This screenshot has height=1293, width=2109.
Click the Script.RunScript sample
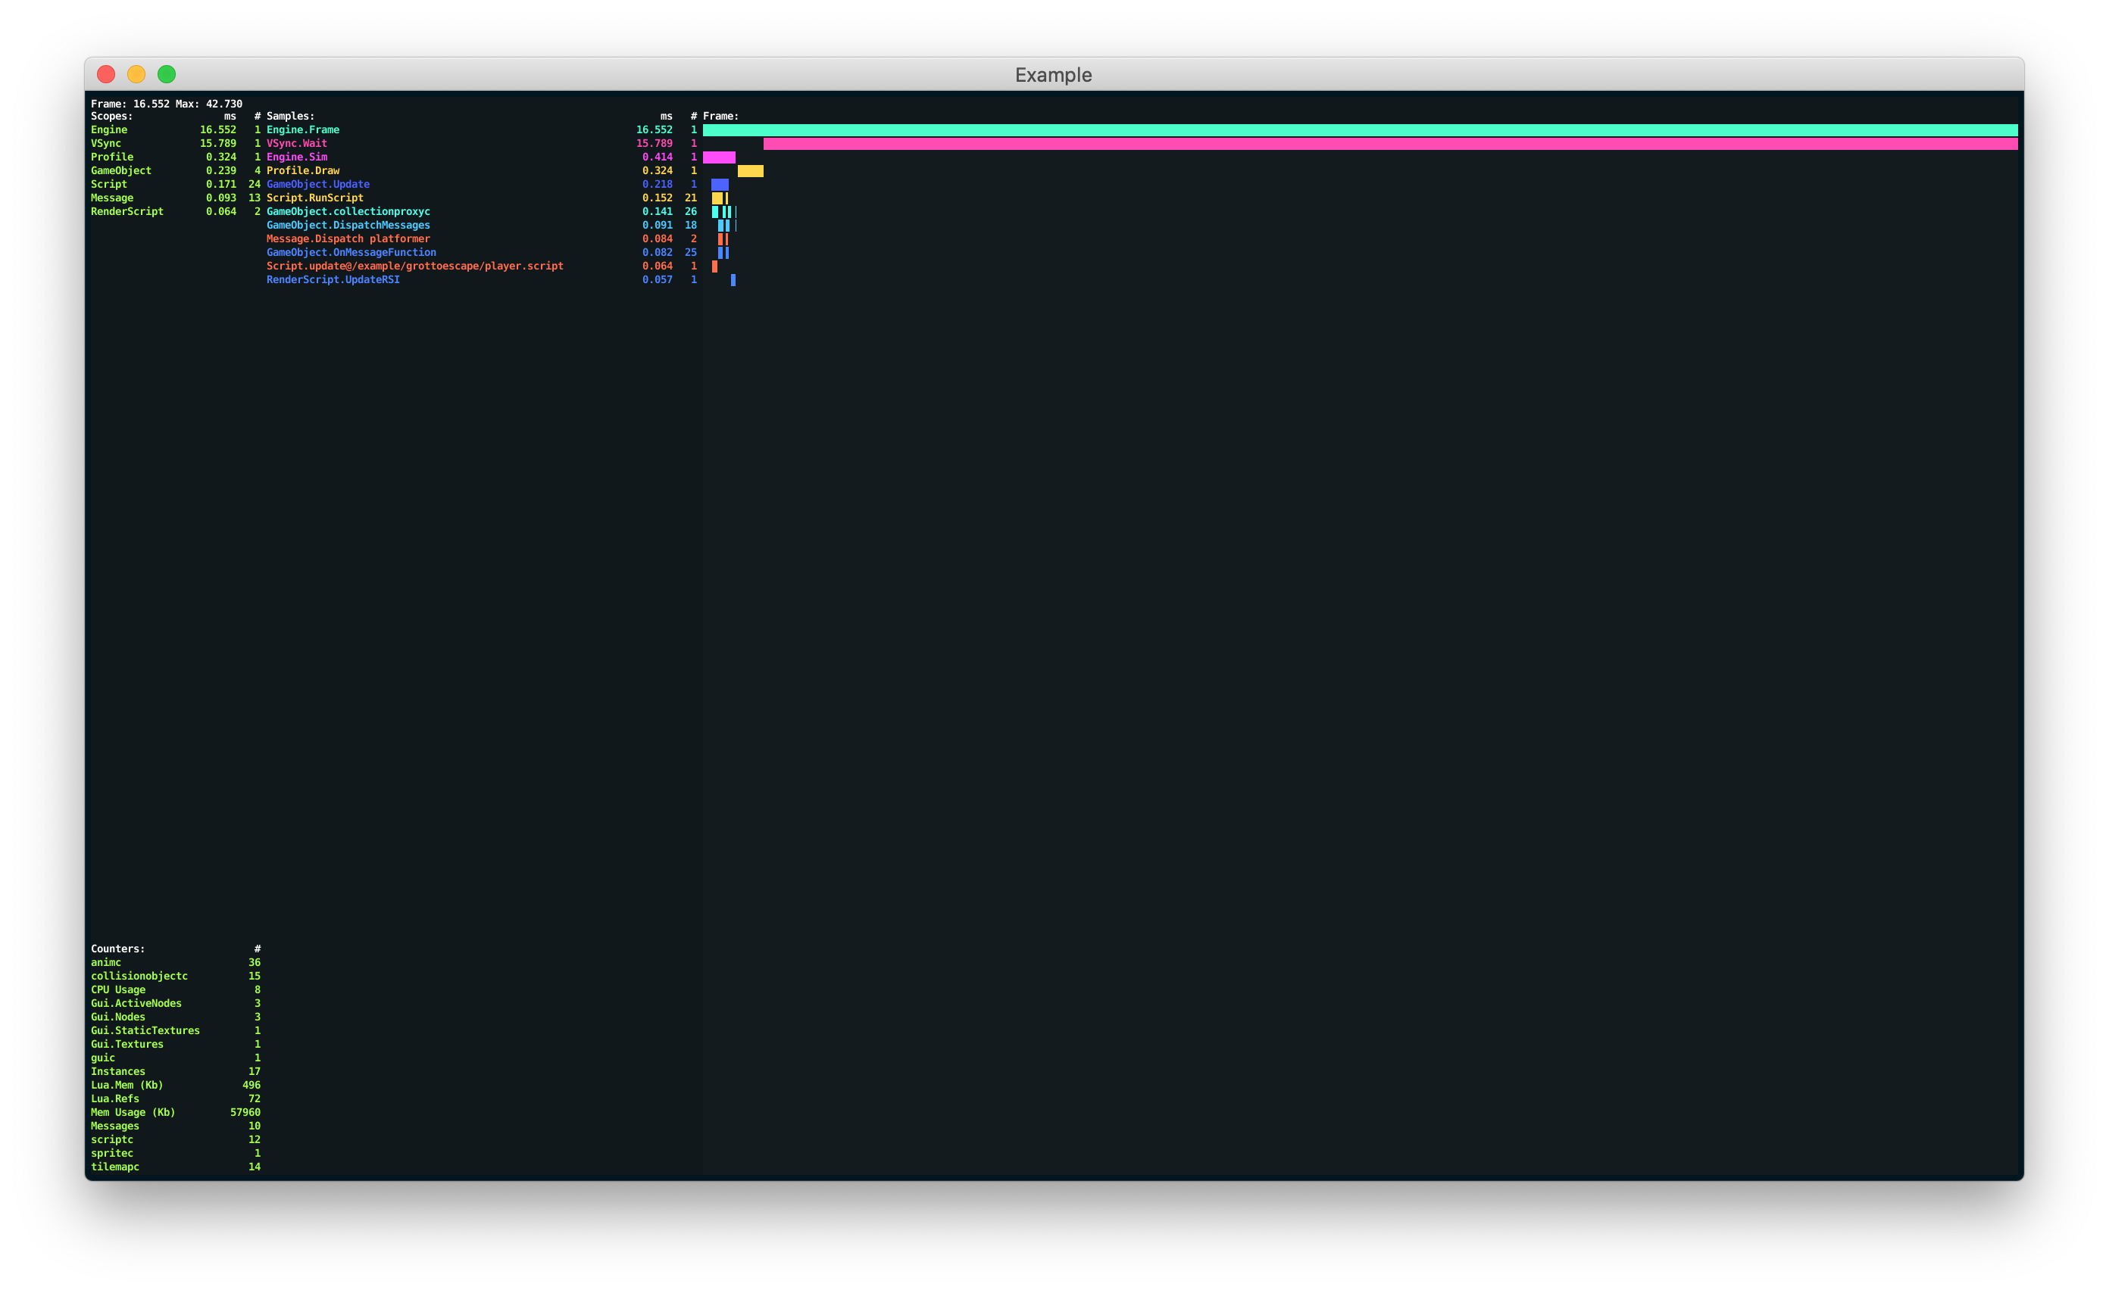pyautogui.click(x=316, y=198)
